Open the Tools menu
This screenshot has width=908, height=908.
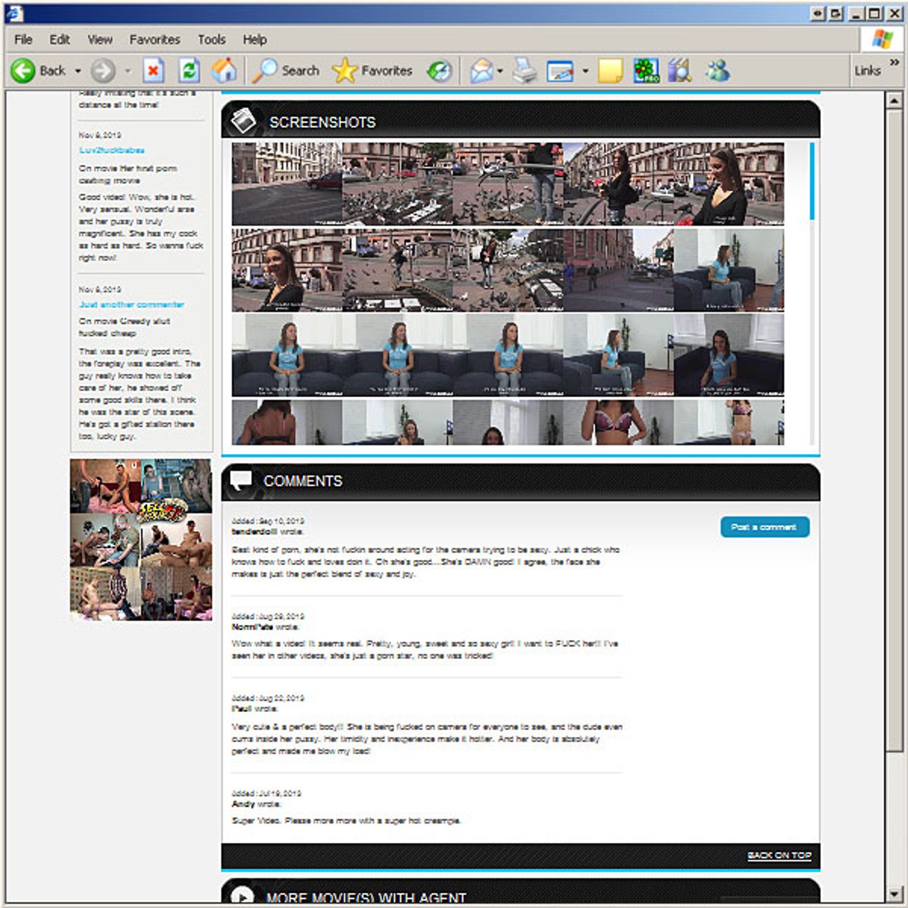coord(211,40)
